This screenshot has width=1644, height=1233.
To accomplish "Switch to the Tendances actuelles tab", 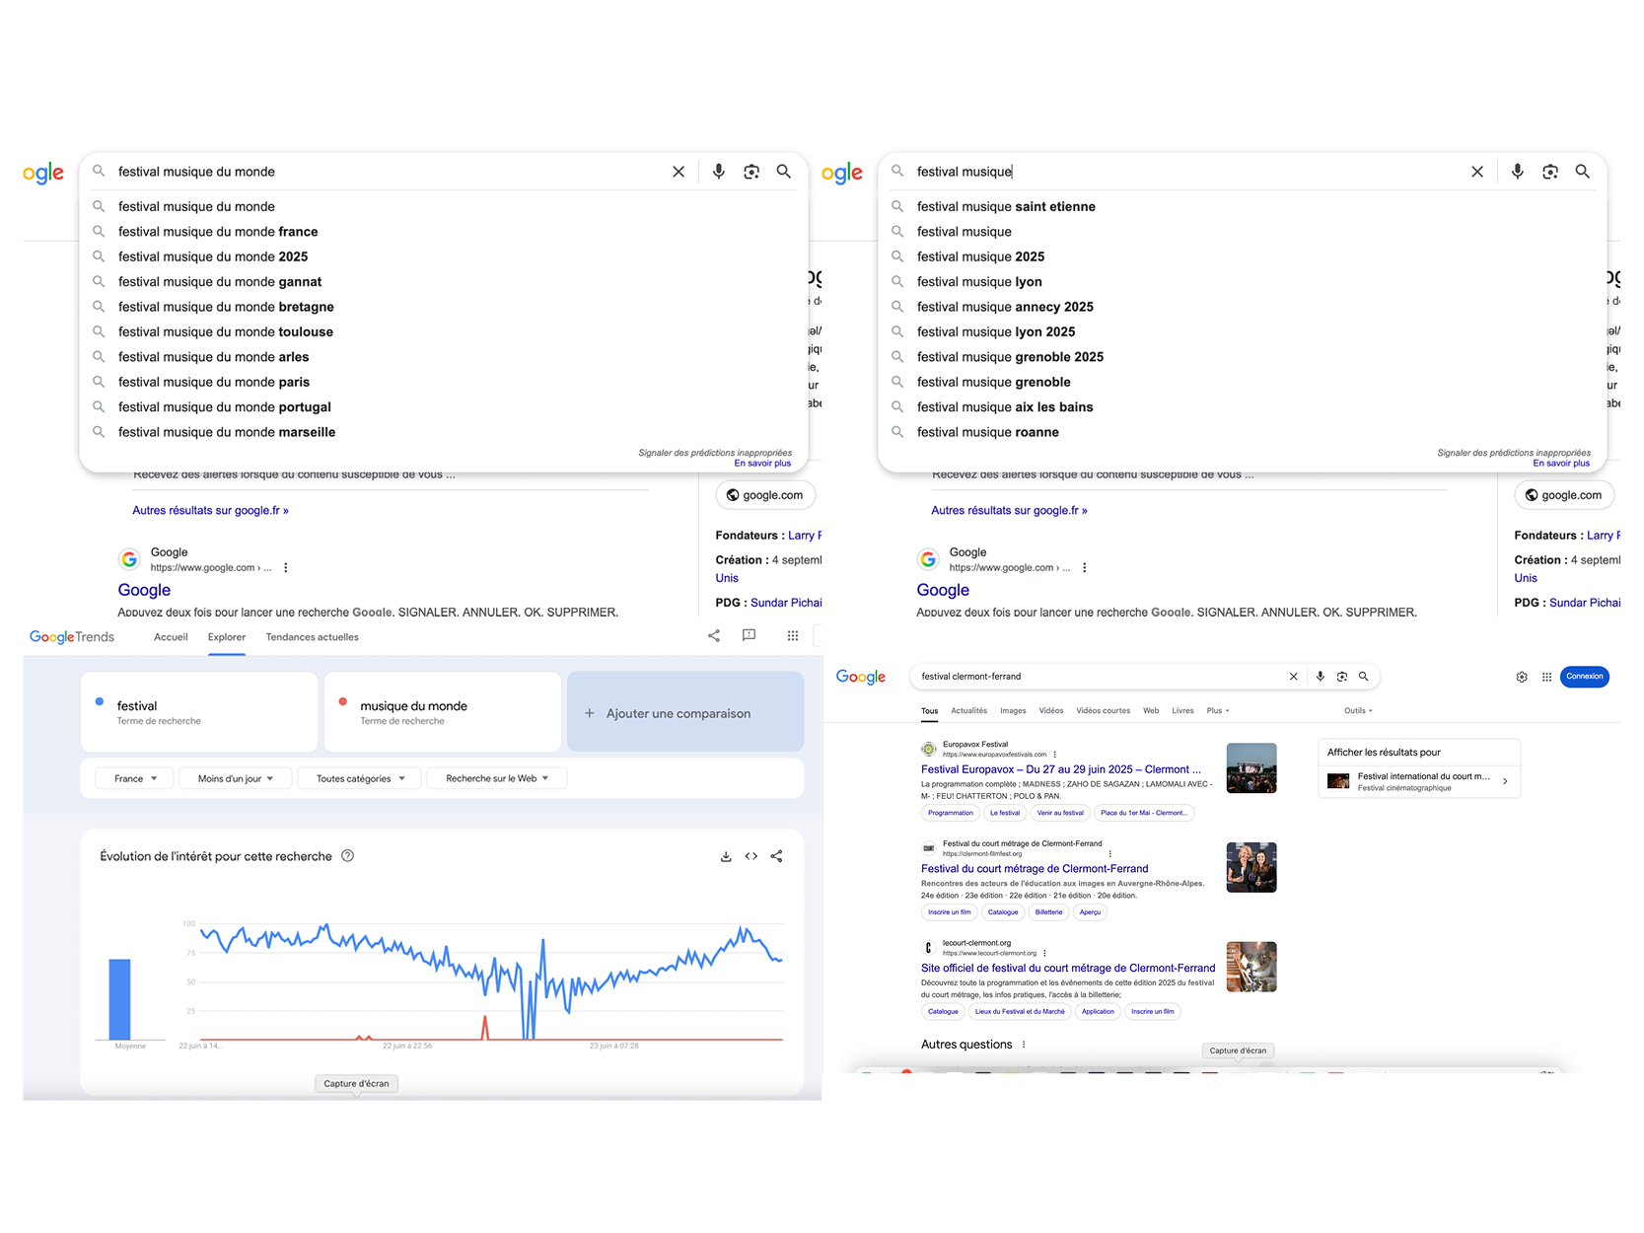I will (x=313, y=637).
